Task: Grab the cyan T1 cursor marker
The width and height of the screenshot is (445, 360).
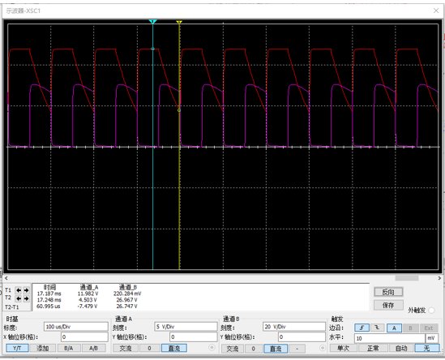Action: point(152,22)
